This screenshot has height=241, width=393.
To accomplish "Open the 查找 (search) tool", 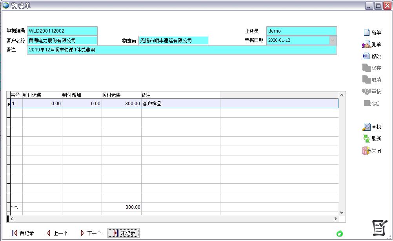I will click(366, 127).
